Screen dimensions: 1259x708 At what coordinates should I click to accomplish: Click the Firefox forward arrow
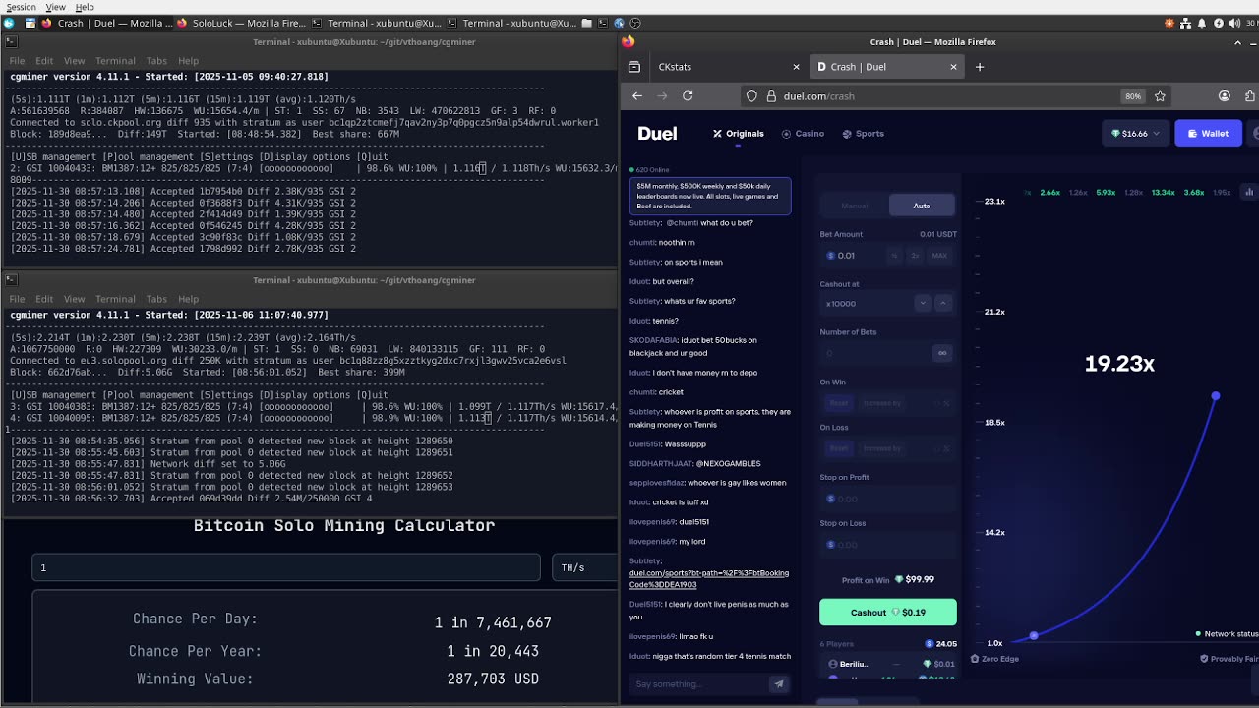[662, 96]
